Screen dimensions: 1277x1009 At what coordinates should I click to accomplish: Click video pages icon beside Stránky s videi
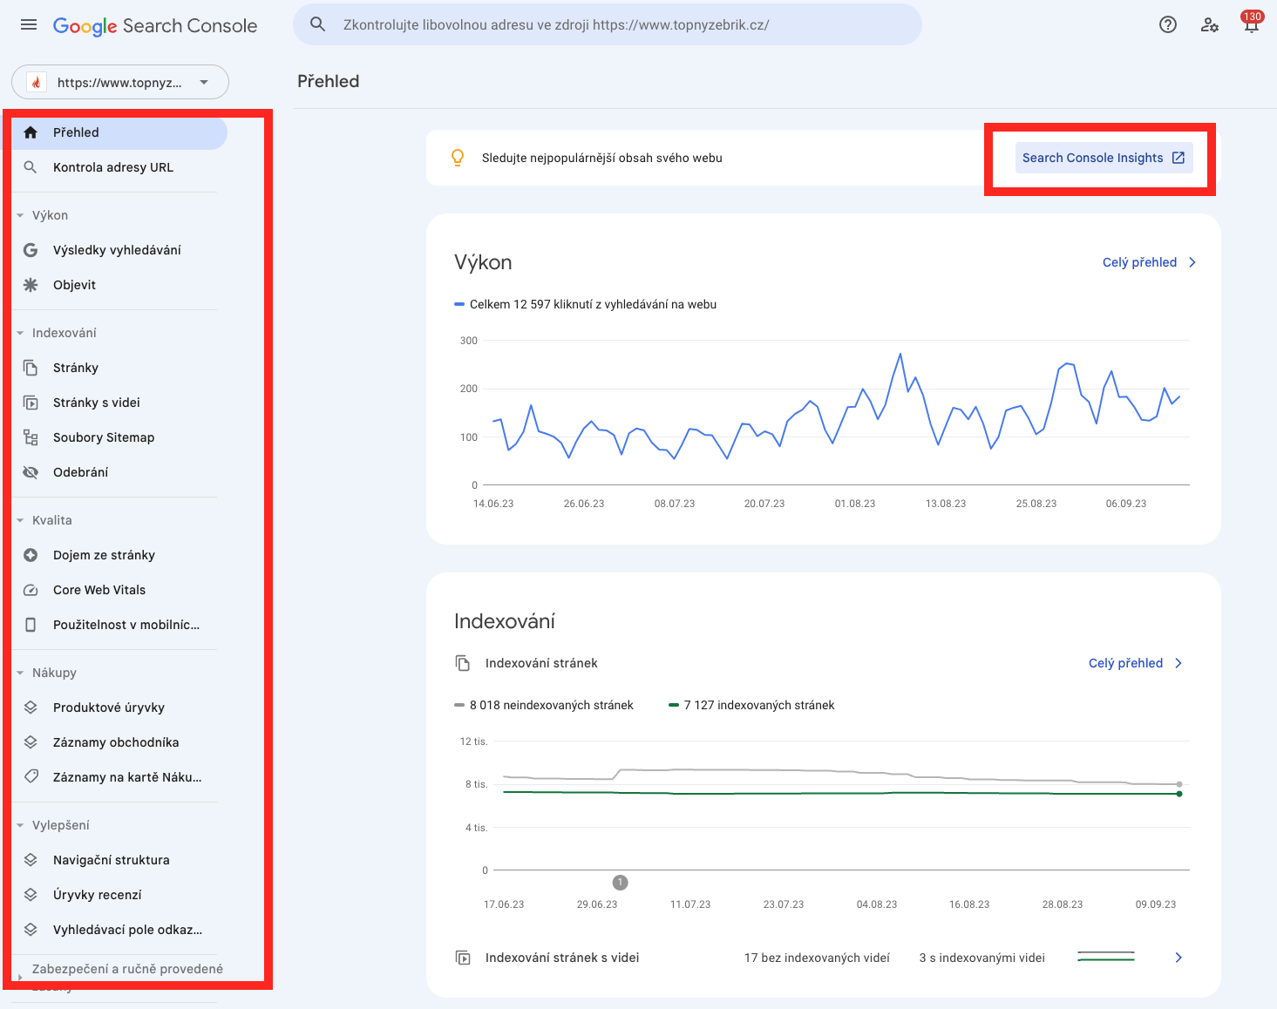pos(31,403)
